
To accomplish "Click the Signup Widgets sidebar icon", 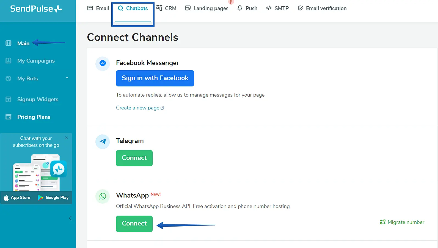I will [9, 99].
